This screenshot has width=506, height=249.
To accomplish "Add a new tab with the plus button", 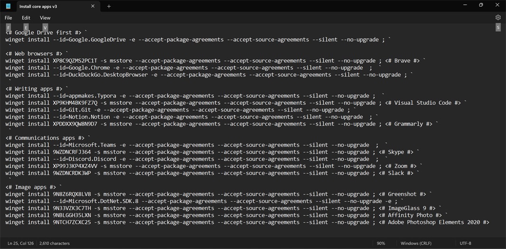I will [109, 6].
